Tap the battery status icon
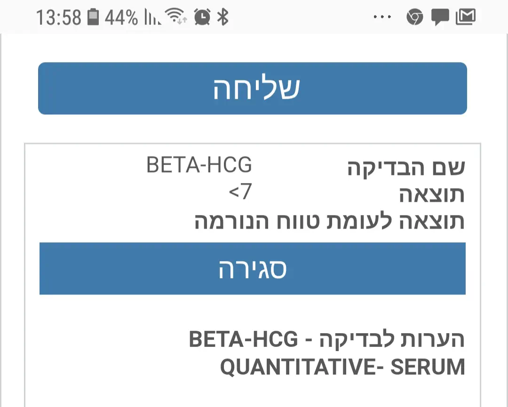508x407 pixels. (94, 18)
